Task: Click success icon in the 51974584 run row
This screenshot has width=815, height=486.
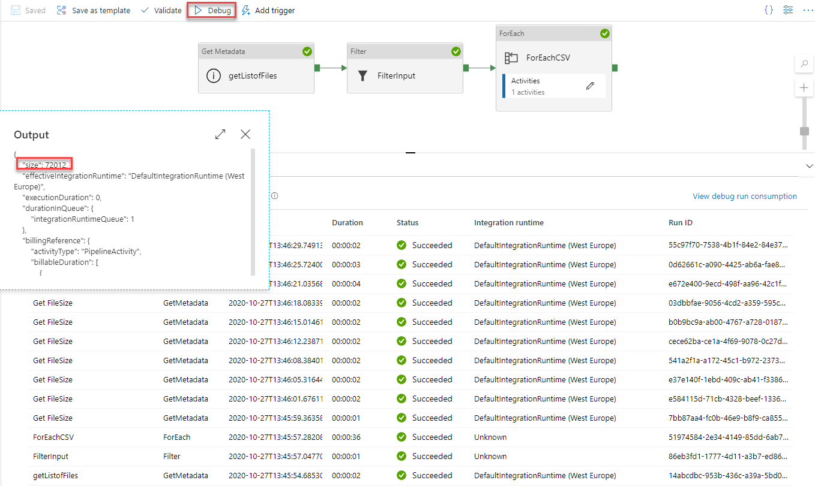Action: click(401, 437)
